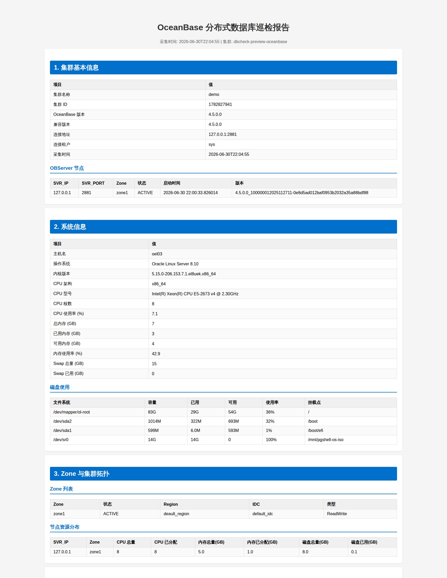This screenshot has width=447, height=578.
Task: Click the allocated memory value "1.0"
Action: tap(250, 552)
